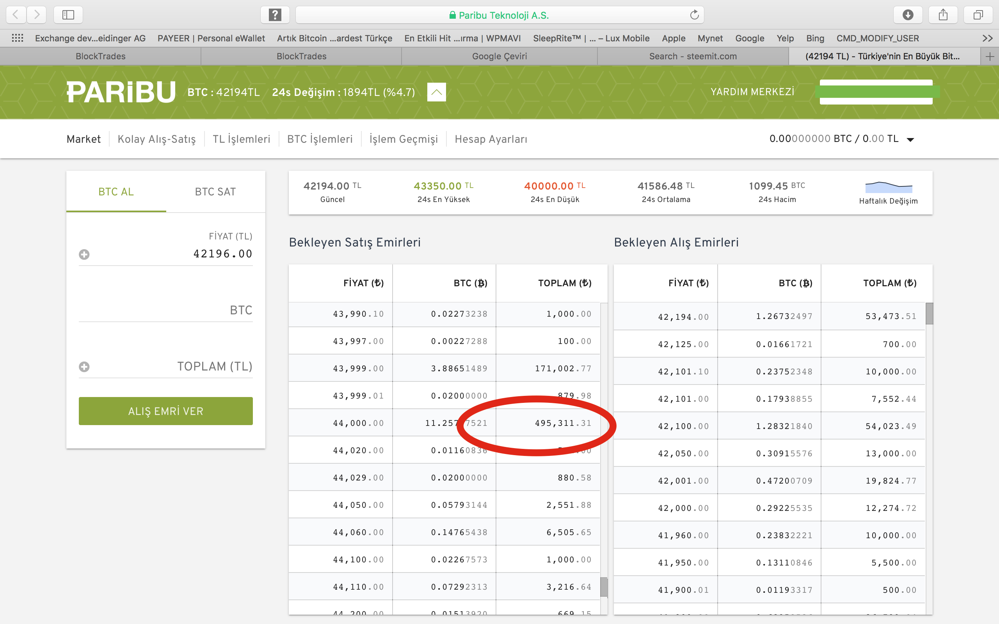999x624 pixels.
Task: Open PAYEER Personal eWallet bookmark
Action: click(212, 38)
